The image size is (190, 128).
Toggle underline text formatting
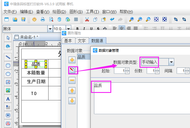(x=91, y=28)
